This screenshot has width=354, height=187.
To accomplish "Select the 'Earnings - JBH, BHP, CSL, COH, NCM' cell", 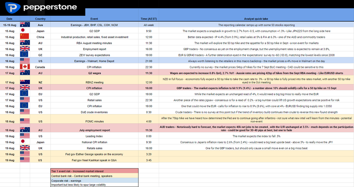I will point(94,25).
